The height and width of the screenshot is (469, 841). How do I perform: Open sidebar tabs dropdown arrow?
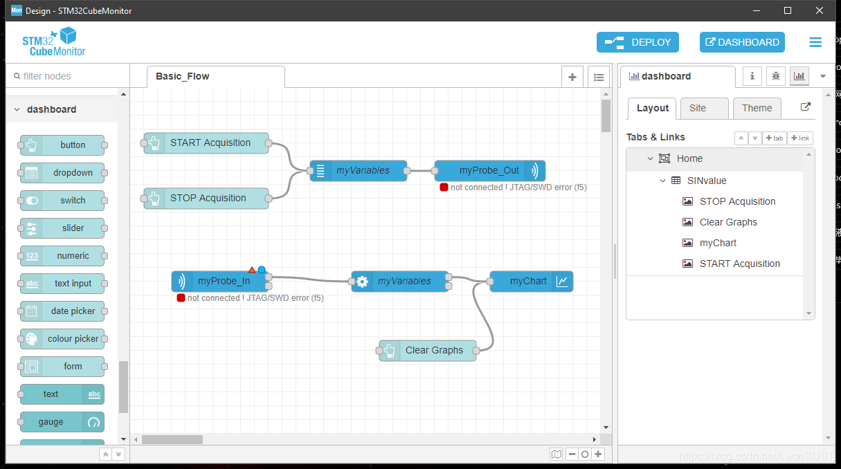[823, 76]
